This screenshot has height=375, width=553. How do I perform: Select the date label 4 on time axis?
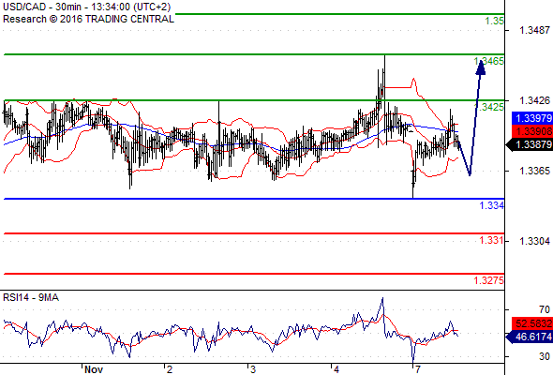336,369
